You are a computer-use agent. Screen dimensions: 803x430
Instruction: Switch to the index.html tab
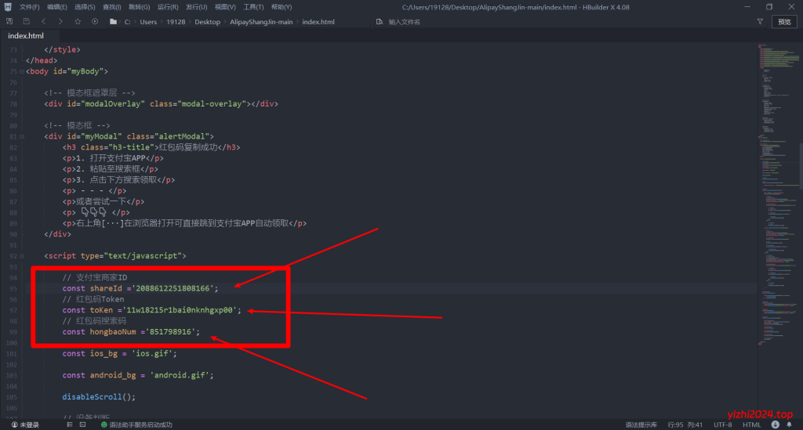(x=26, y=36)
